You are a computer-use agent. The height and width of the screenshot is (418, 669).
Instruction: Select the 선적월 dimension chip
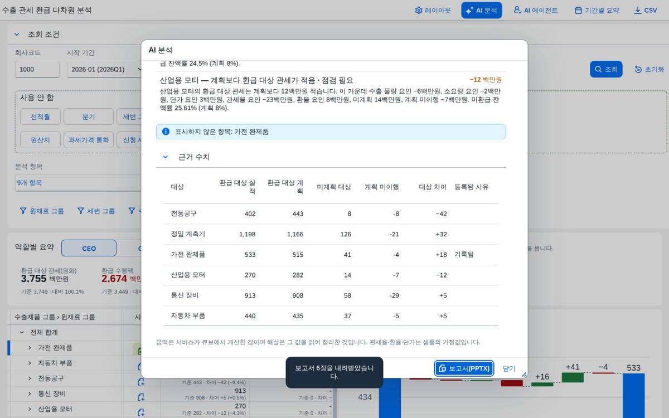40,116
